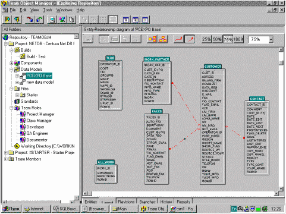Select the large-frame view toolbar icon
Image resolution: width=286 pixels, height=214 pixels.
(113, 20)
